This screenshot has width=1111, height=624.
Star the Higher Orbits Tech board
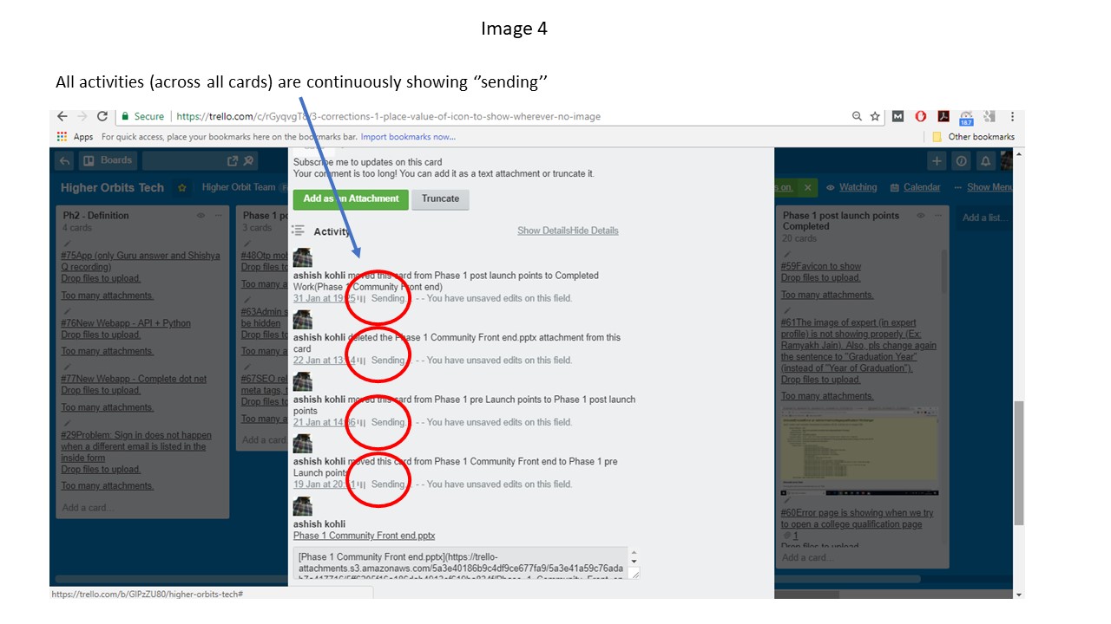coord(182,187)
